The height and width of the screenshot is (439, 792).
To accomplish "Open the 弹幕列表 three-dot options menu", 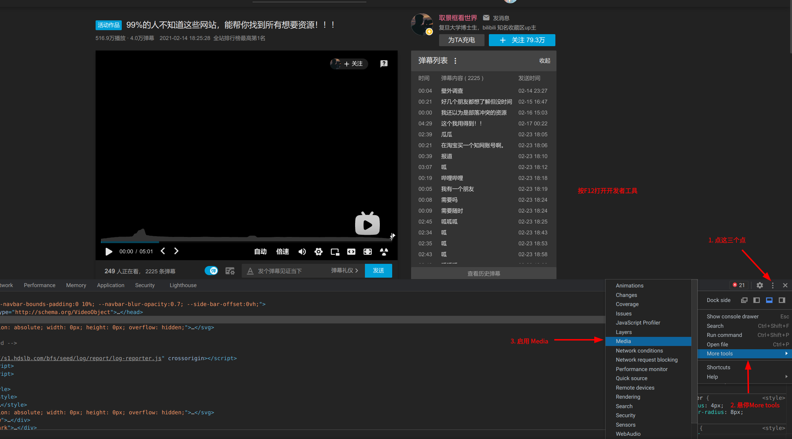I will tap(455, 61).
